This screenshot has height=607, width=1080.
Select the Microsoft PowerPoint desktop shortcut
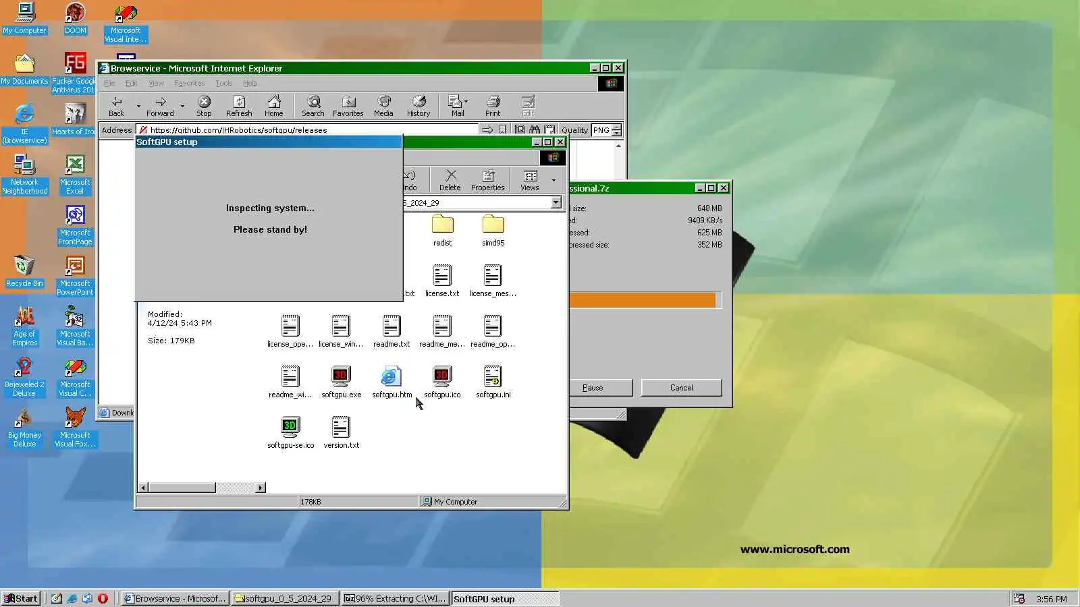[x=75, y=276]
